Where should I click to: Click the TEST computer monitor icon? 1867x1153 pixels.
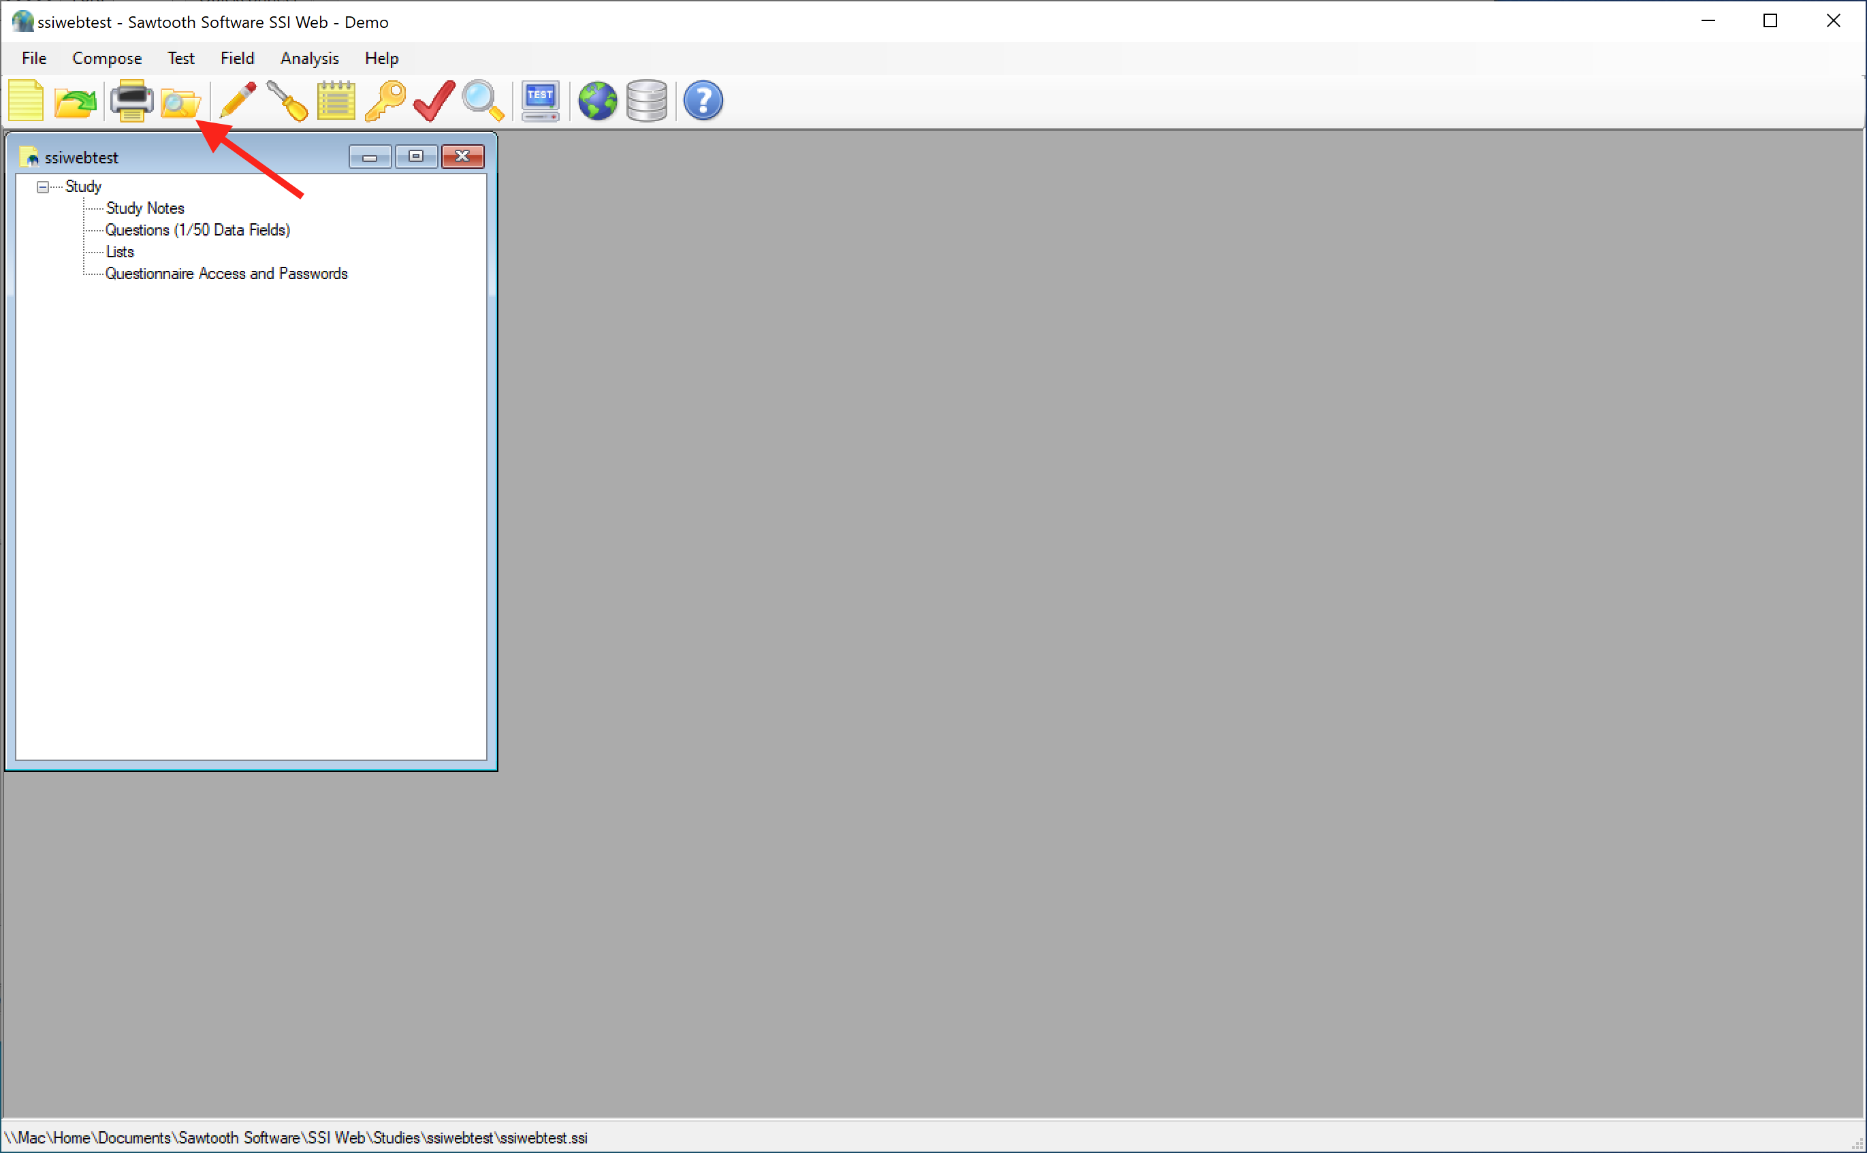point(541,100)
